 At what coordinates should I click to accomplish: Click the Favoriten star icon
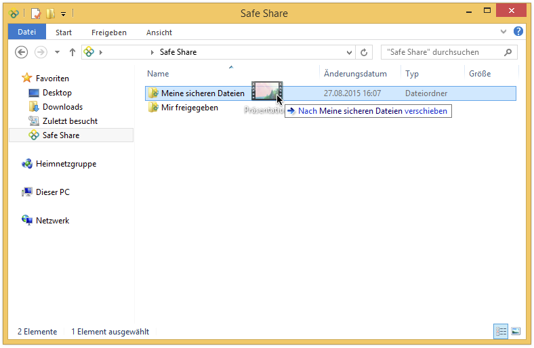tap(27, 78)
